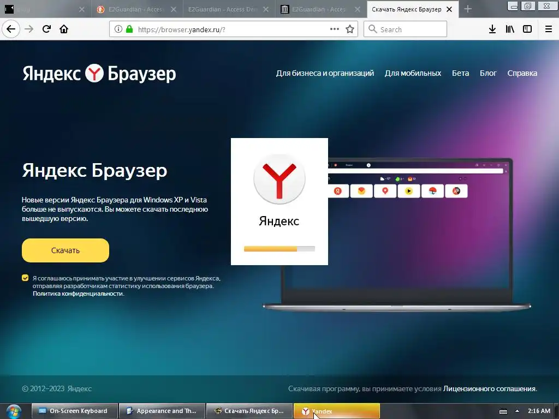
Task: Switch to Appearance and Themes taskbar item
Action: coord(162,411)
